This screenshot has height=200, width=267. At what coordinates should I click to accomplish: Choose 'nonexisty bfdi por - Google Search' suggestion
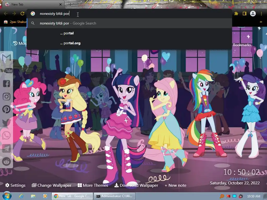click(129, 23)
